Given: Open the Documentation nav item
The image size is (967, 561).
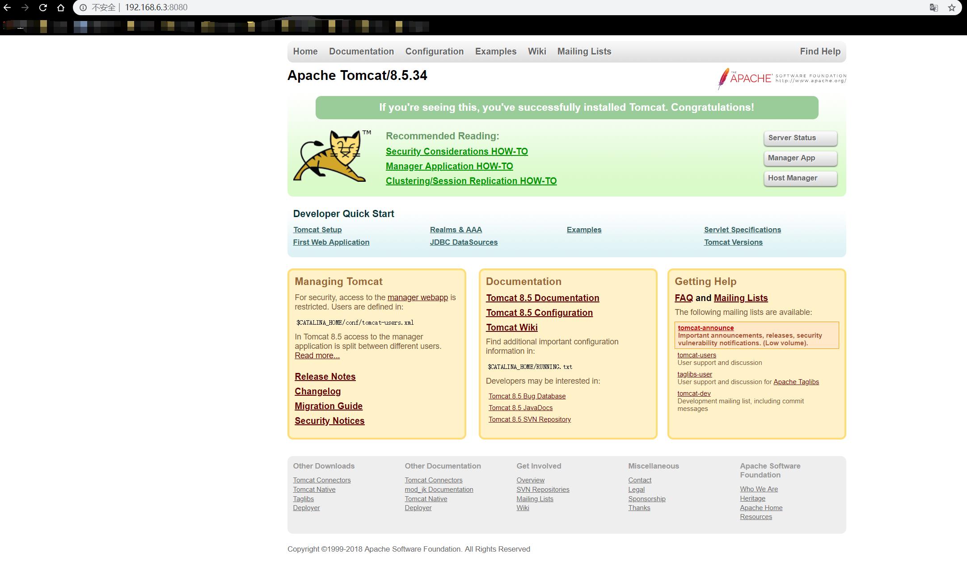Looking at the screenshot, I should [361, 51].
